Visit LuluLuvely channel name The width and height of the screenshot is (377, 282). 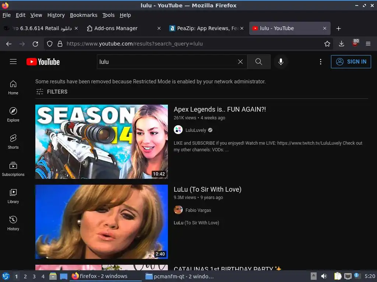pos(196,130)
